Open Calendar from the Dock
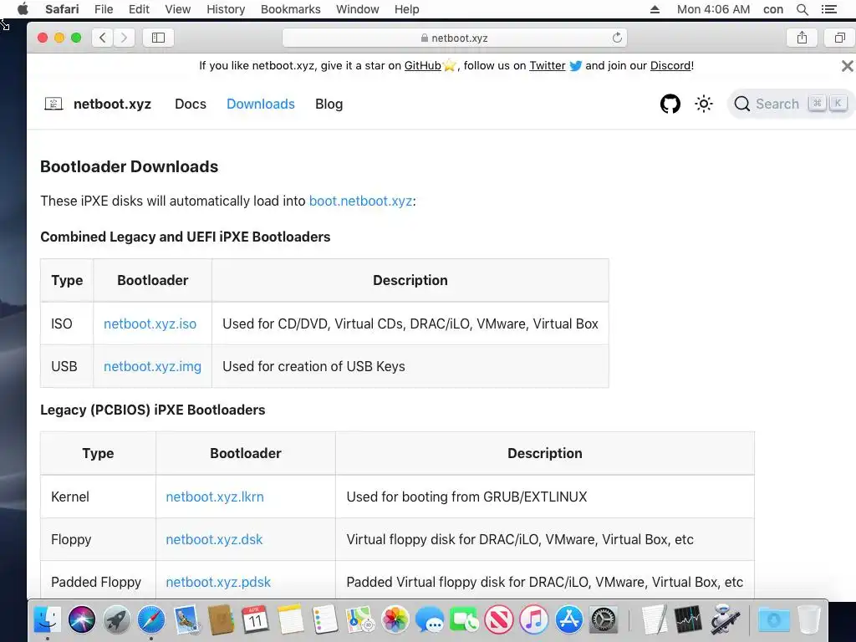The image size is (856, 642). (x=256, y=619)
